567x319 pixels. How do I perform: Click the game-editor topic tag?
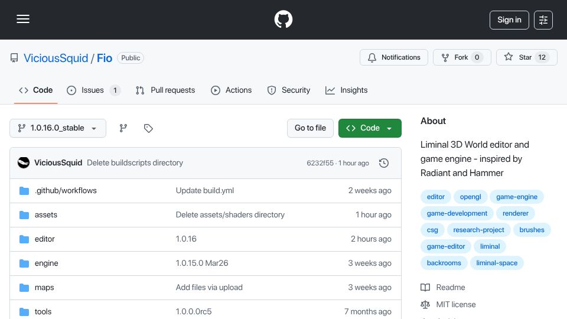tap(446, 247)
